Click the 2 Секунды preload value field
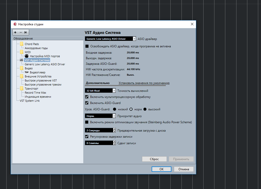 click(99, 131)
